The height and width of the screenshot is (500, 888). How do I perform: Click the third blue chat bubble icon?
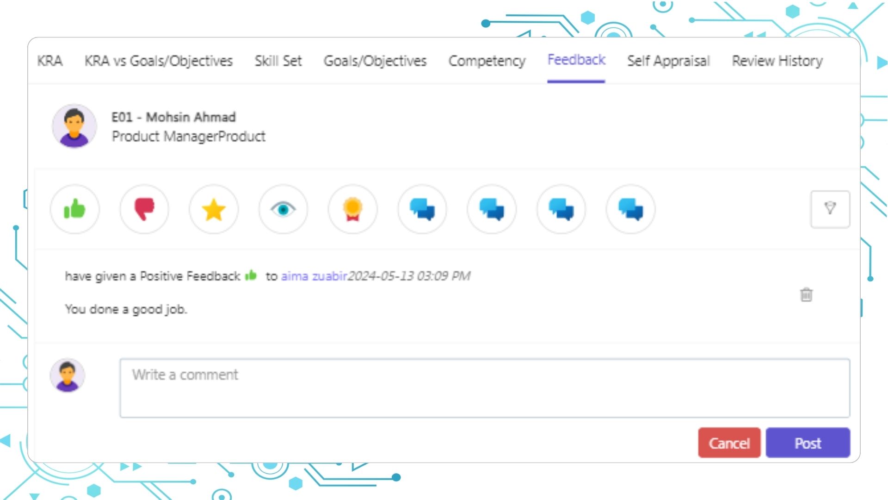click(x=561, y=209)
